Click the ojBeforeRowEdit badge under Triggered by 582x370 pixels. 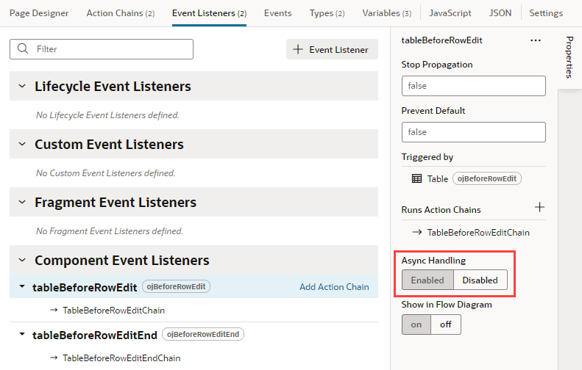pyautogui.click(x=487, y=178)
